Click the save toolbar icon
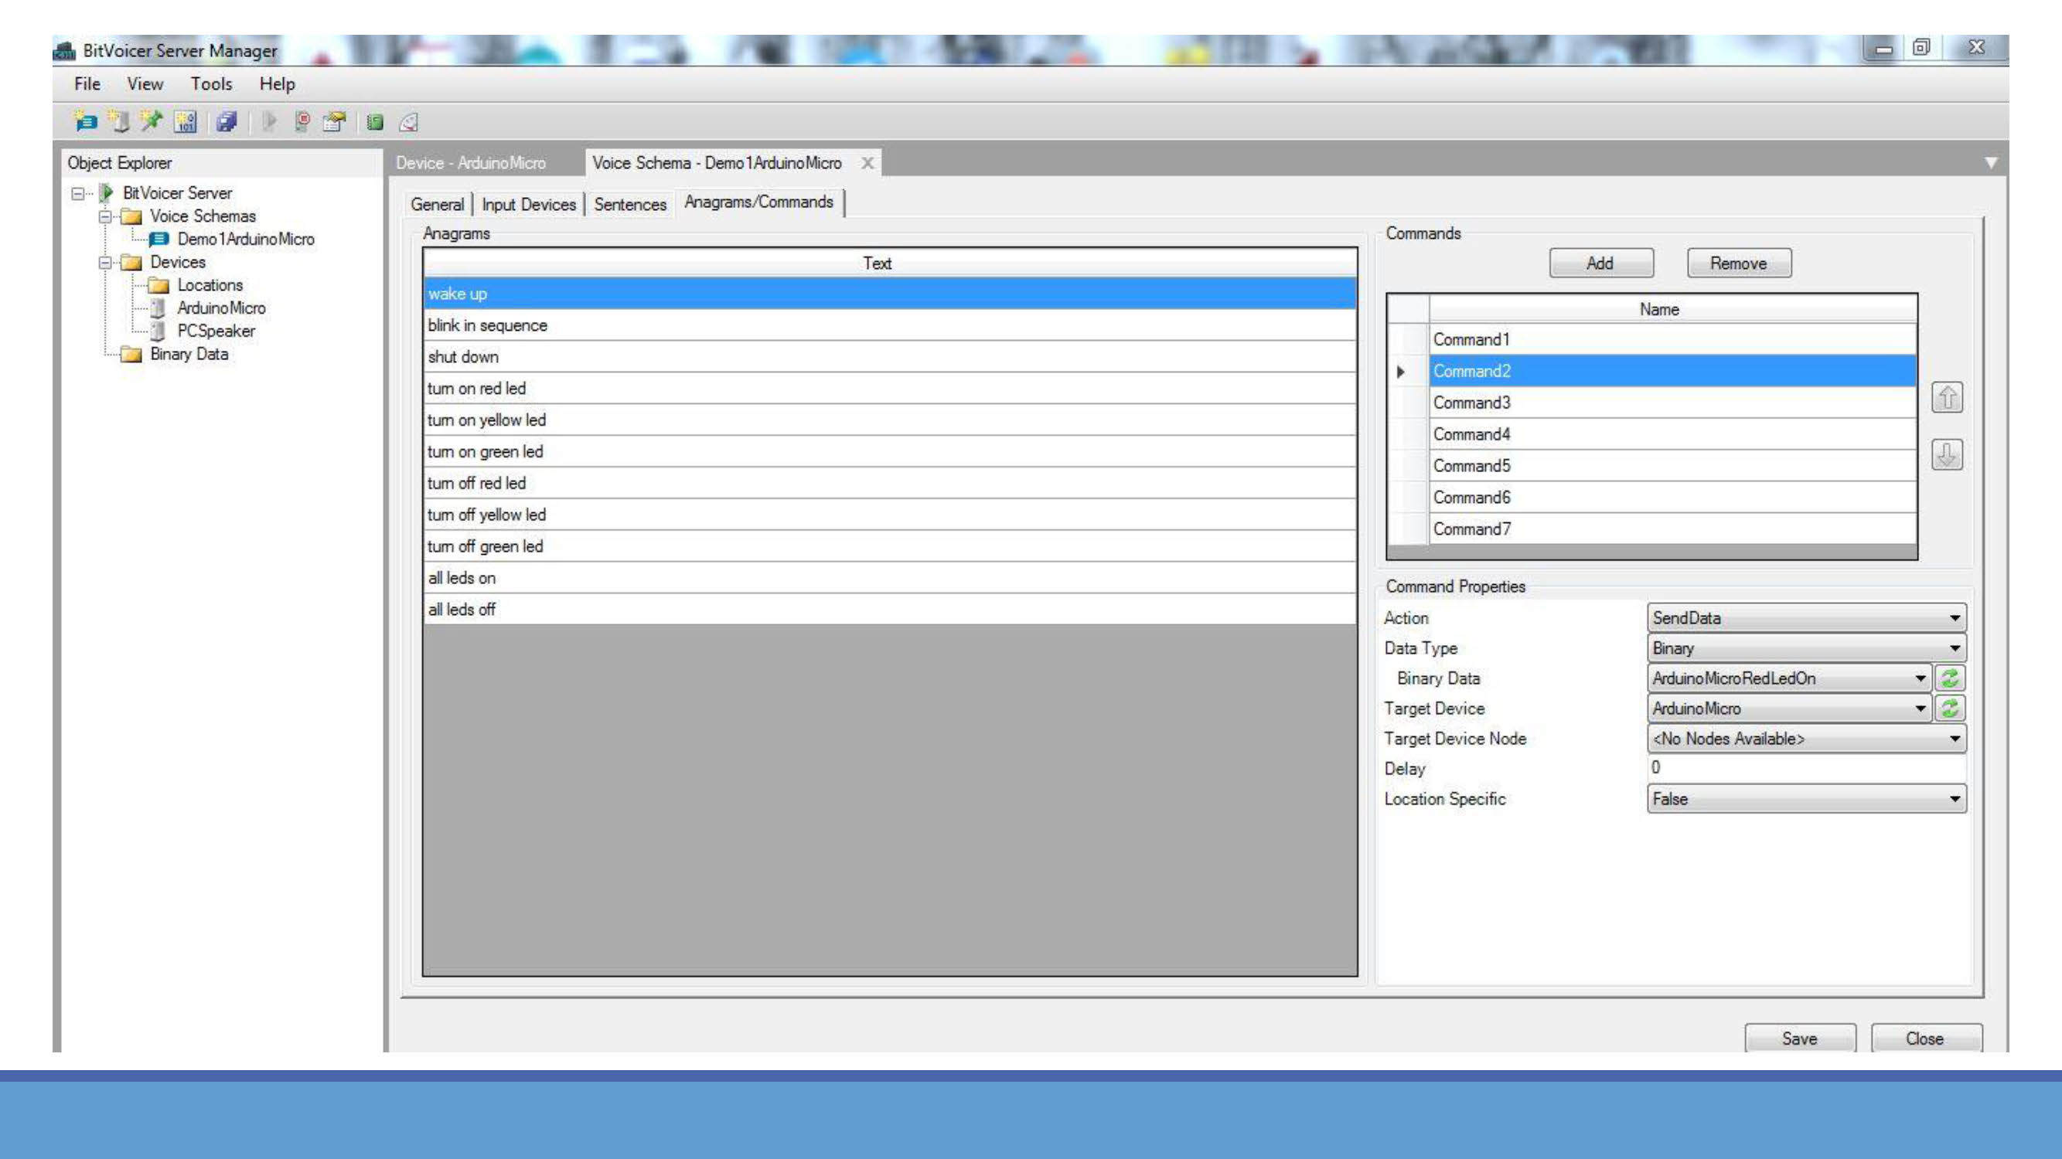This screenshot has height=1159, width=2062. click(x=227, y=123)
